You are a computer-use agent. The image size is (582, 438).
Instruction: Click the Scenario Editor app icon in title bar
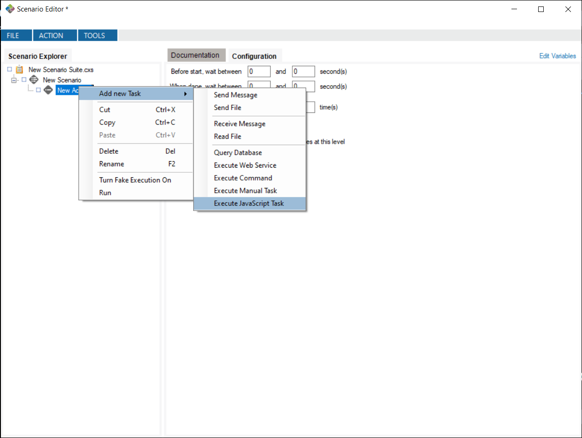(10, 9)
